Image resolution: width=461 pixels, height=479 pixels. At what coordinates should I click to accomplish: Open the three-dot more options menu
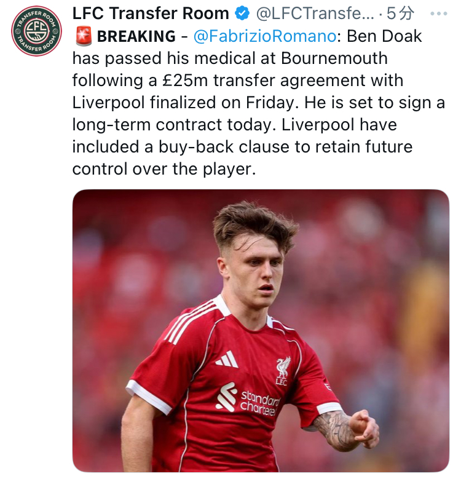(x=438, y=14)
